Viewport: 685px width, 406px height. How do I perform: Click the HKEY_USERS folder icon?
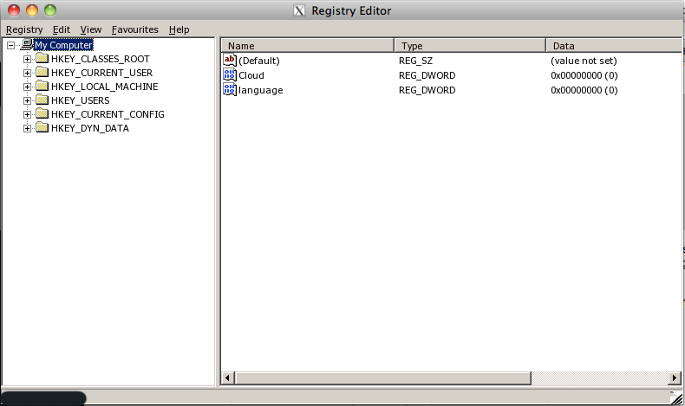(x=42, y=100)
